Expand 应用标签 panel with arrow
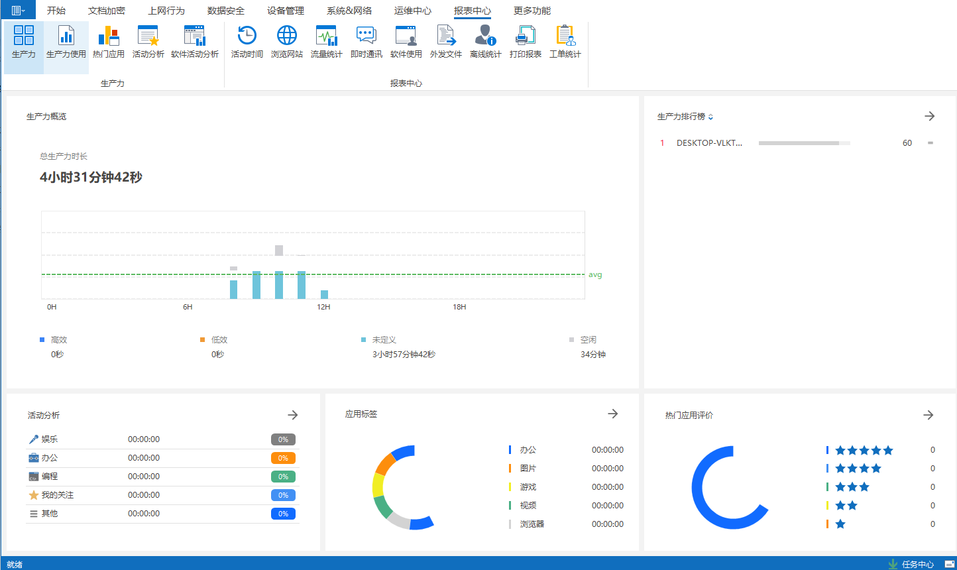Image resolution: width=957 pixels, height=570 pixels. (612, 414)
